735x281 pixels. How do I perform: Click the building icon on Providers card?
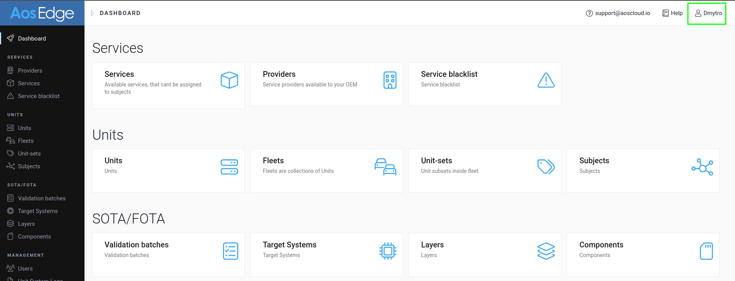[390, 80]
